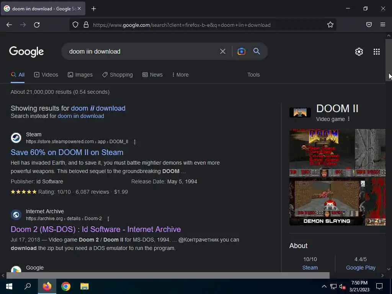Screen dimensions: 392x294
Task: Open the Firefox hamburger menu
Action: pos(382,24)
